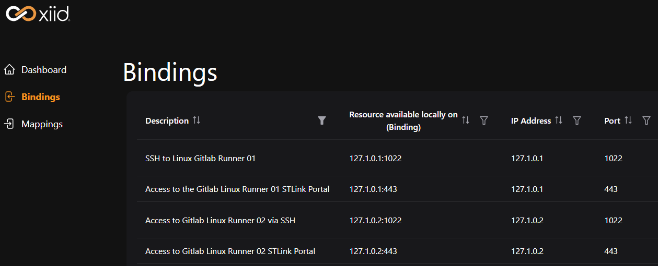This screenshot has width=658, height=266.
Task: Click the Dashboard home icon
Action: 9,70
